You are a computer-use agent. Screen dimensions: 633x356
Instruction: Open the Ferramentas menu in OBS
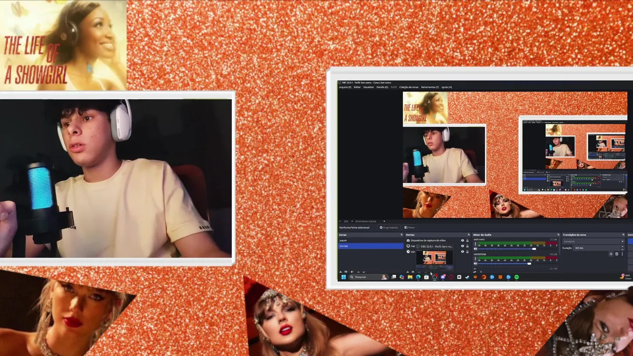point(430,87)
